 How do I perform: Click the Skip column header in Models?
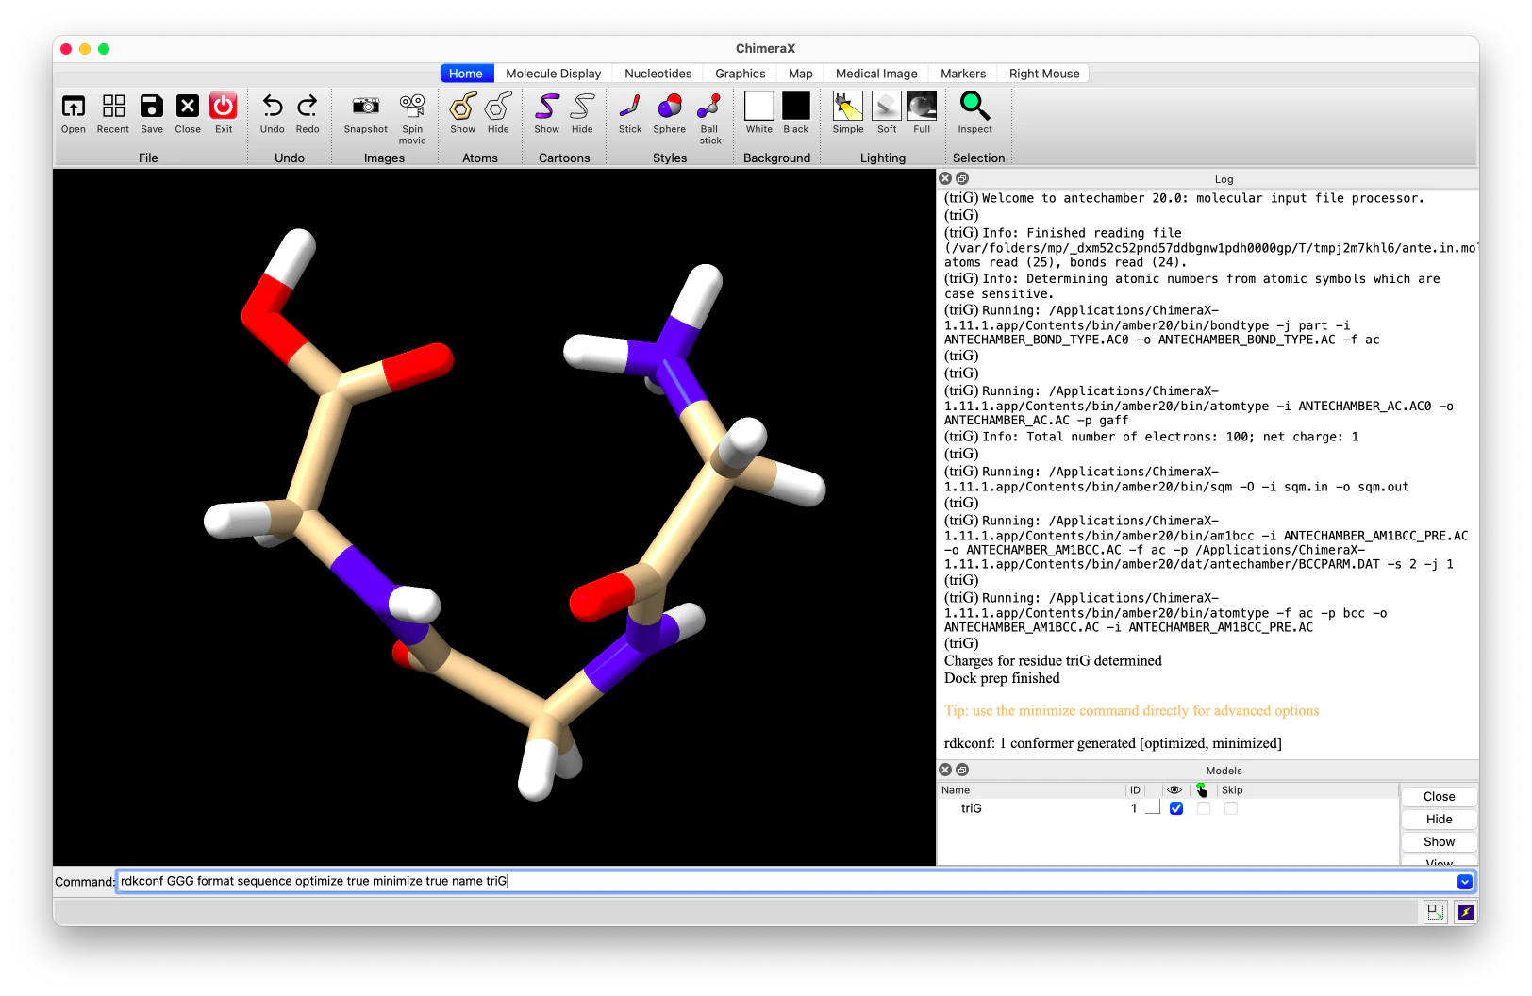click(x=1232, y=790)
